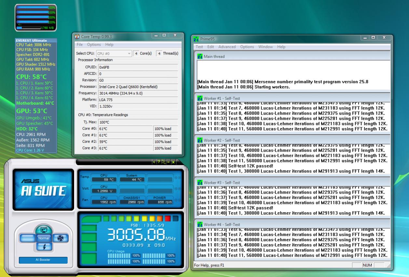409x277 pixels.
Task: Click the Core(s) count field in Core Temp
Action: point(136,53)
